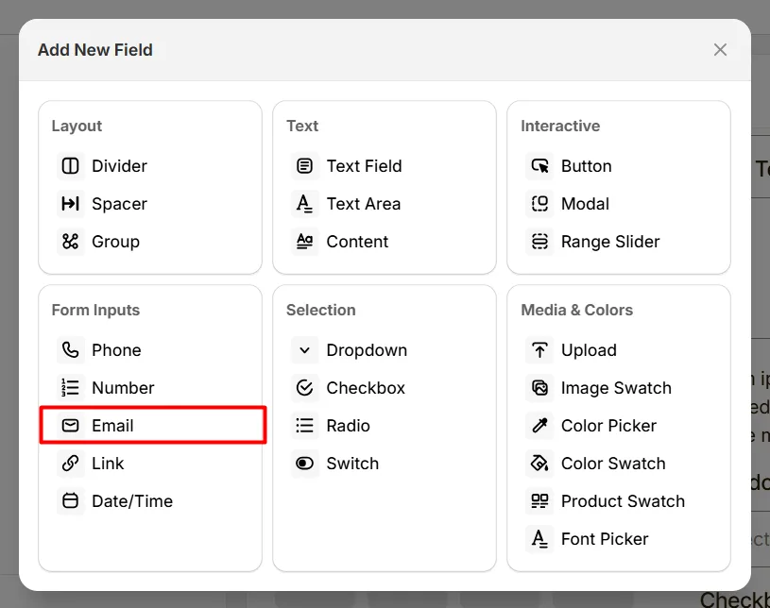Click the Switch label text
Image resolution: width=770 pixels, height=608 pixels.
point(352,464)
